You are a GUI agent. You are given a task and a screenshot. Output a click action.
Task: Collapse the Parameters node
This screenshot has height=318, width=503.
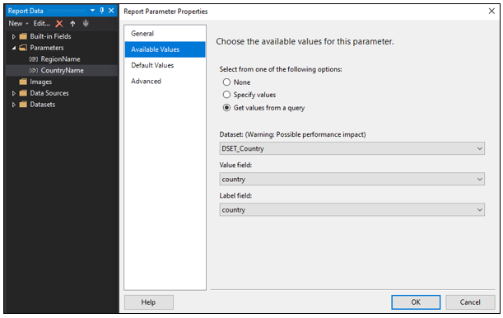tap(13, 48)
